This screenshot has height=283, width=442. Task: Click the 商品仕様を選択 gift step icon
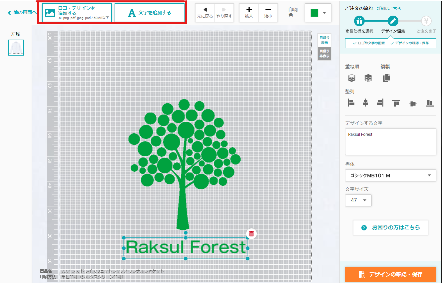(x=359, y=21)
